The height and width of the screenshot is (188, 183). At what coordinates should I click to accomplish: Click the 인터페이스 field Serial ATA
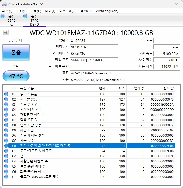tap(94, 54)
